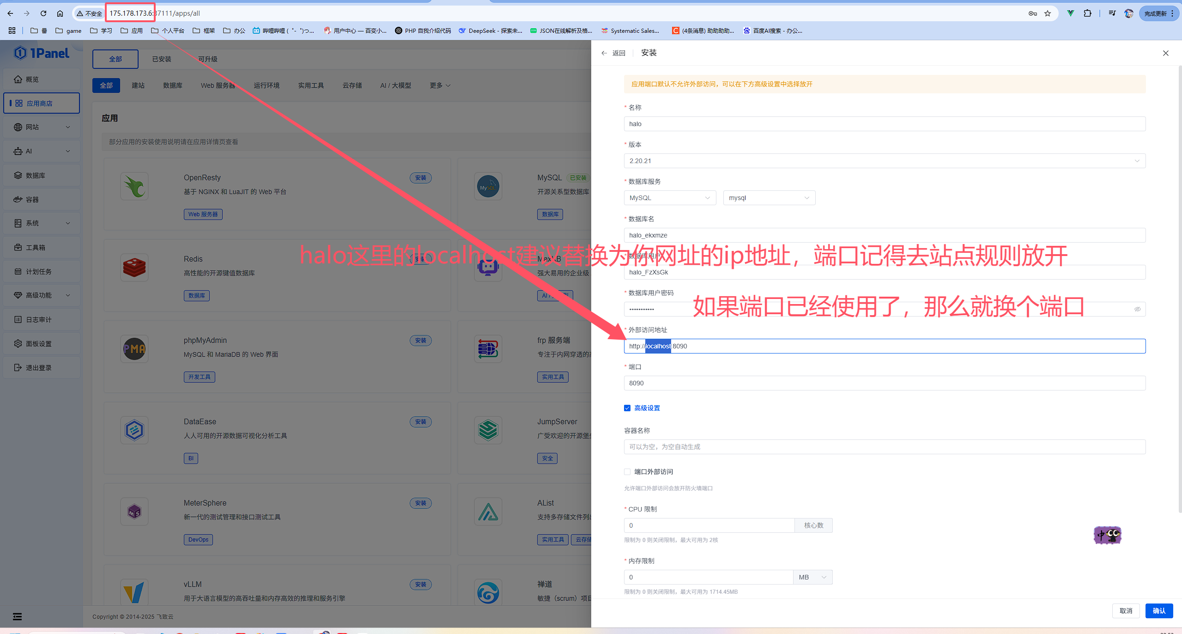This screenshot has height=634, width=1182.
Task: Click the back arrow in install panel
Action: [604, 53]
